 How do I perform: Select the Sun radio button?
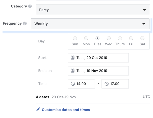coord(75,38)
